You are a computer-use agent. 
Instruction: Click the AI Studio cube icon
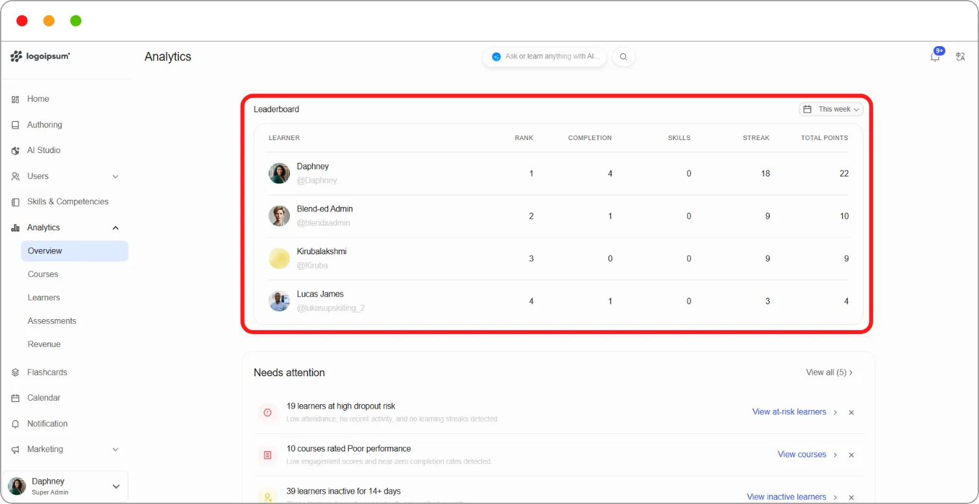[x=16, y=150]
